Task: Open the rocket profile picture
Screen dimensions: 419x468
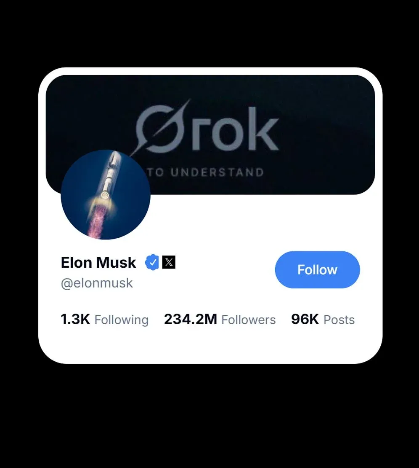Action: point(106,195)
